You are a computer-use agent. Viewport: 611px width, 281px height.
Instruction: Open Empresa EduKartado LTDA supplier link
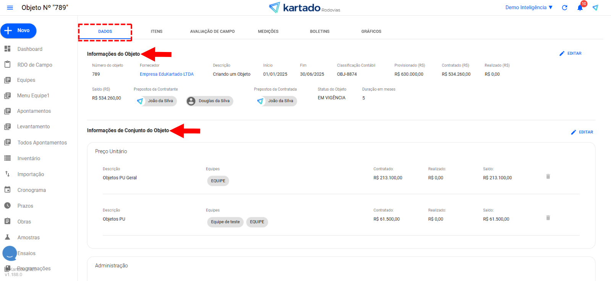(x=166, y=74)
